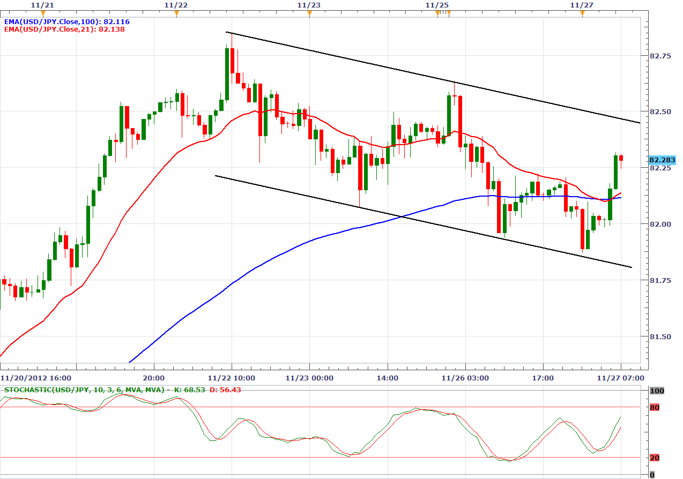Click the 81.50 price axis label
683x479 pixels.
coord(660,336)
